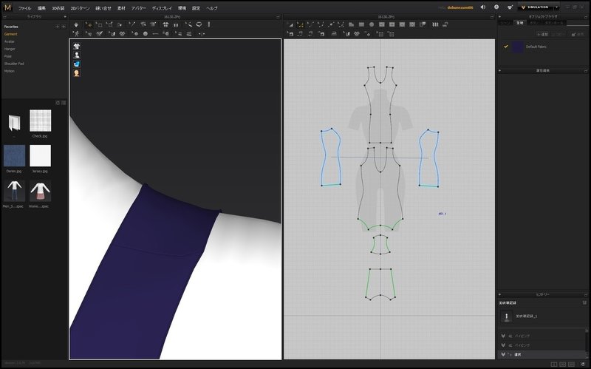Click the sound speaker icon in header

pyautogui.click(x=482, y=7)
